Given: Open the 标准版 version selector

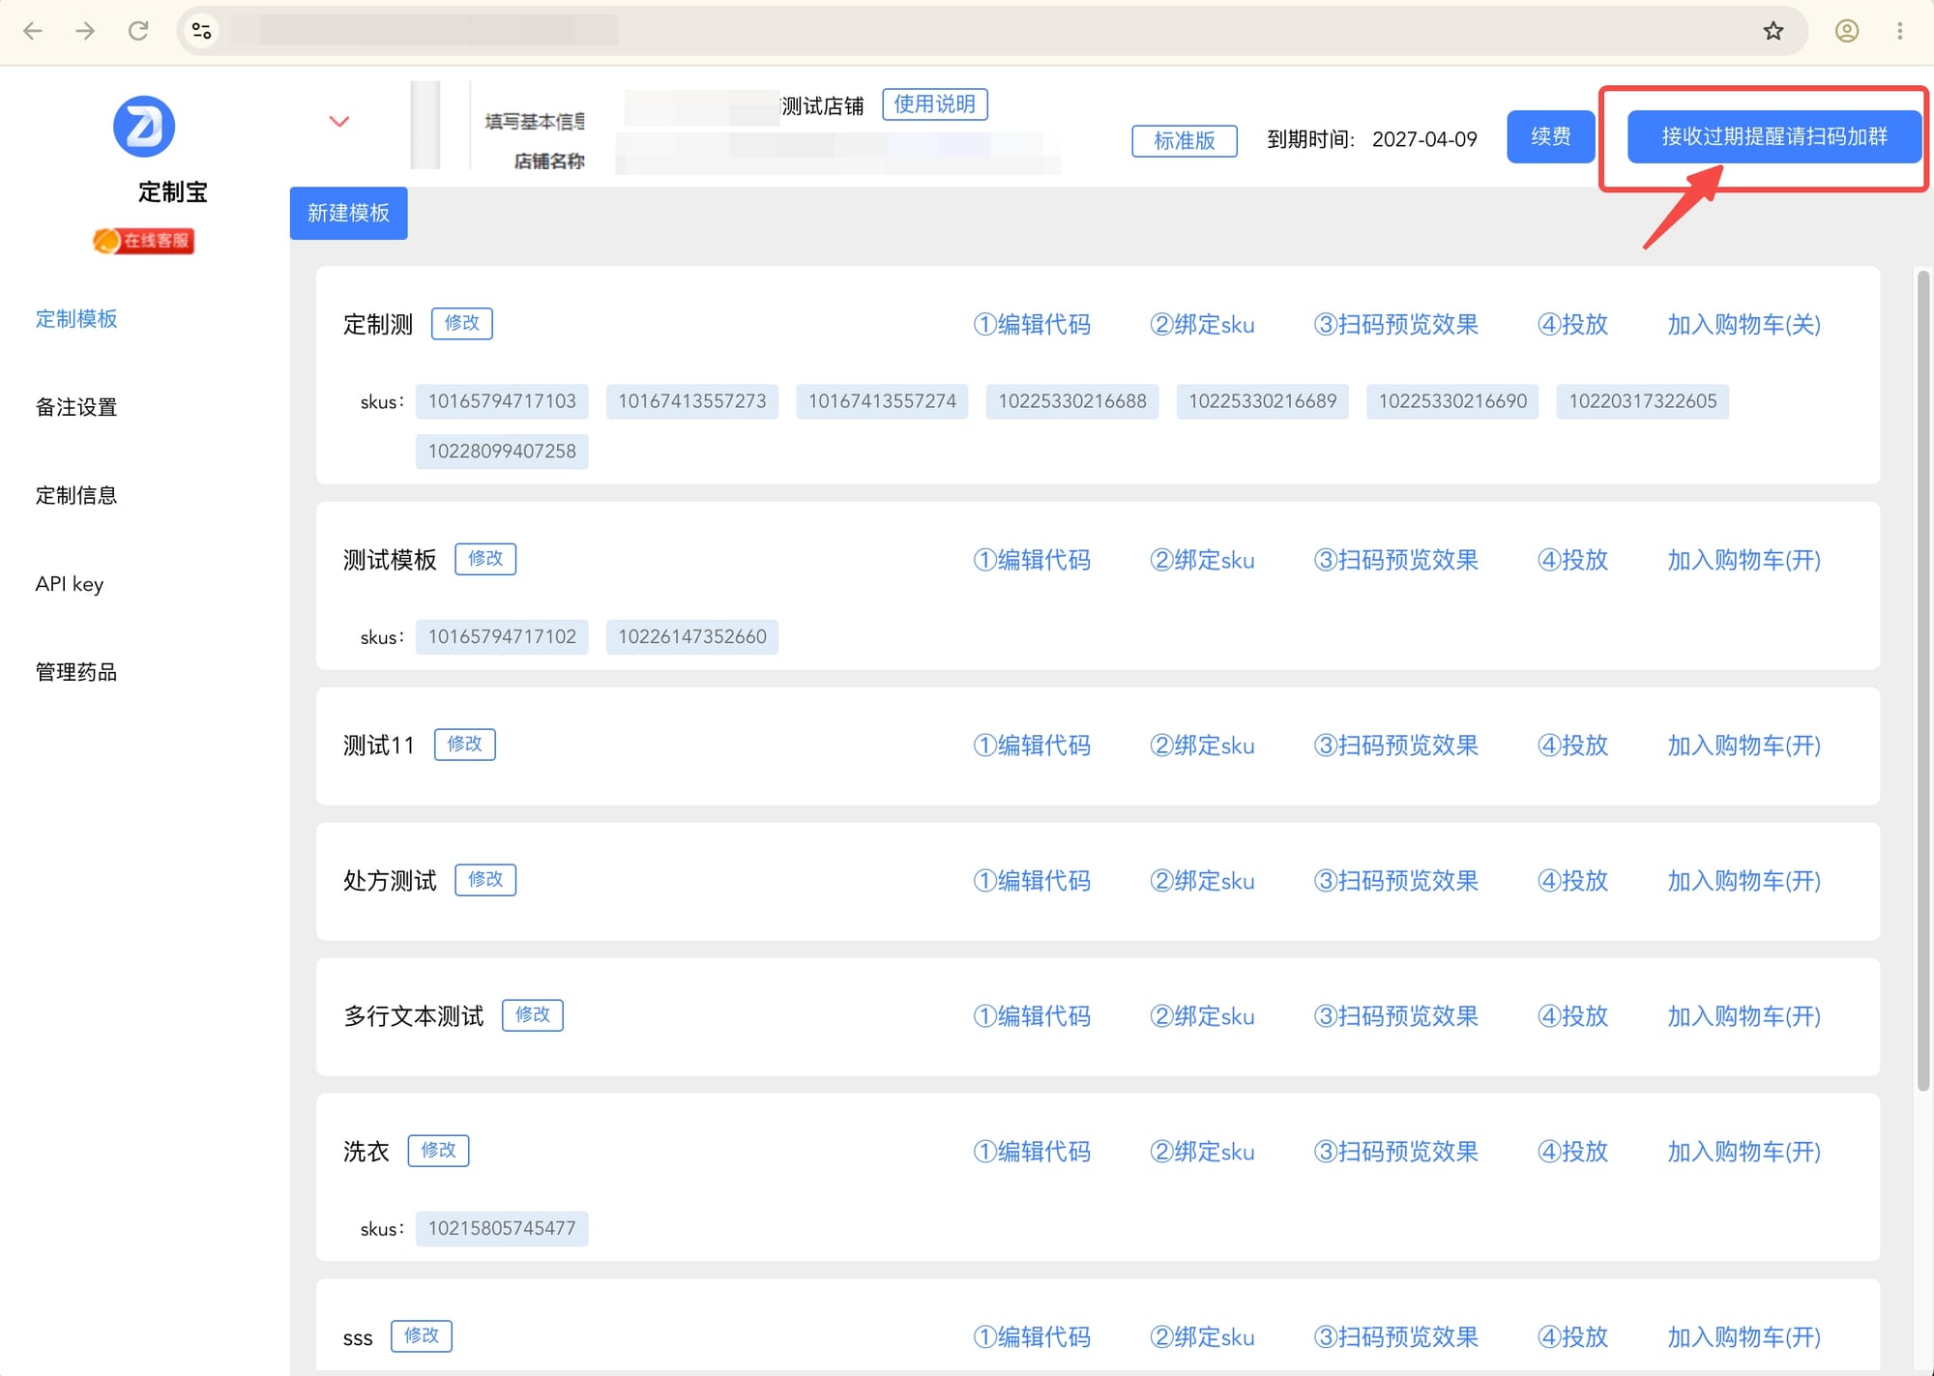Looking at the screenshot, I should [x=1185, y=140].
